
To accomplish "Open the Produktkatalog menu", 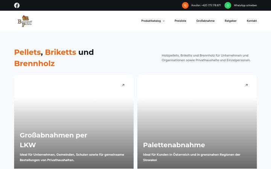I will [151, 21].
